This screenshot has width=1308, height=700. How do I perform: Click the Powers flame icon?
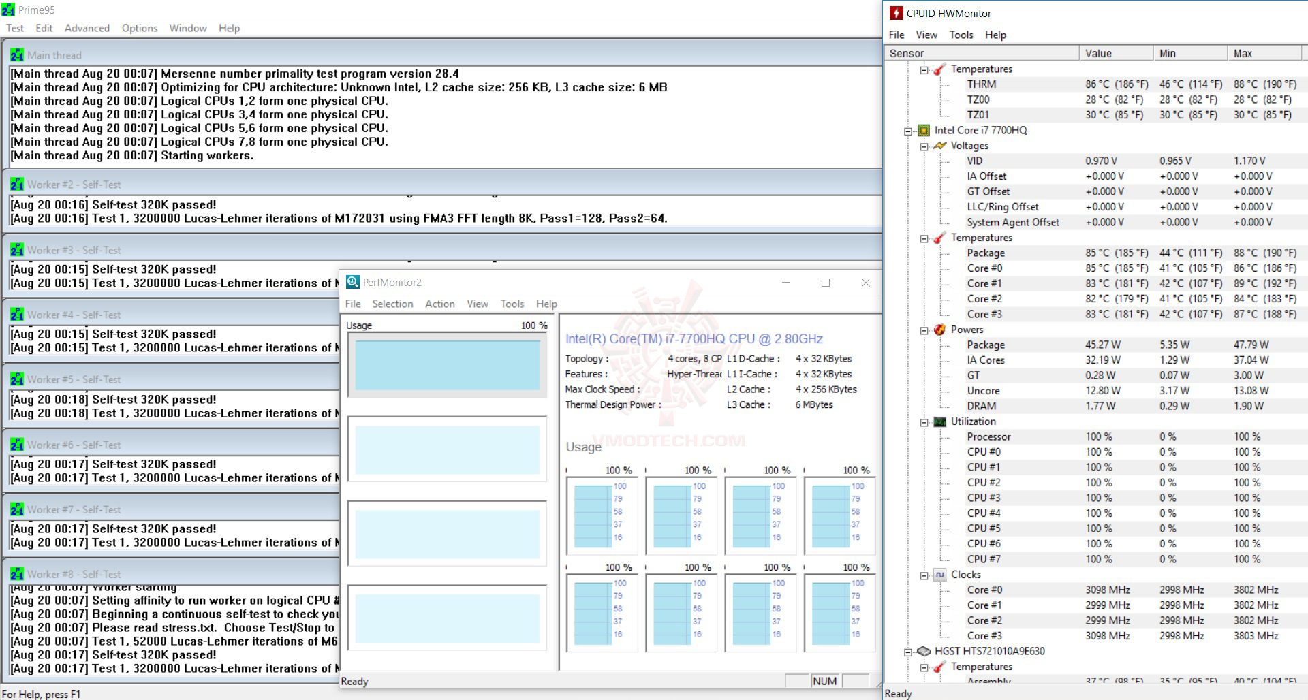point(939,330)
